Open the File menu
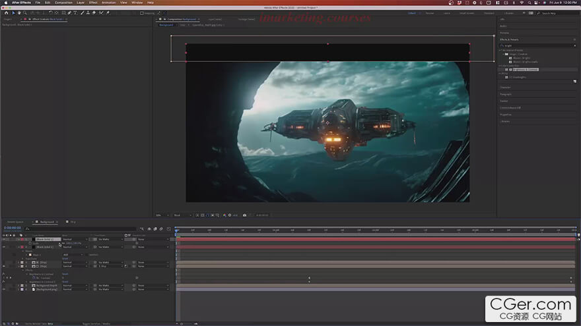The image size is (581, 326). pyautogui.click(x=38, y=3)
